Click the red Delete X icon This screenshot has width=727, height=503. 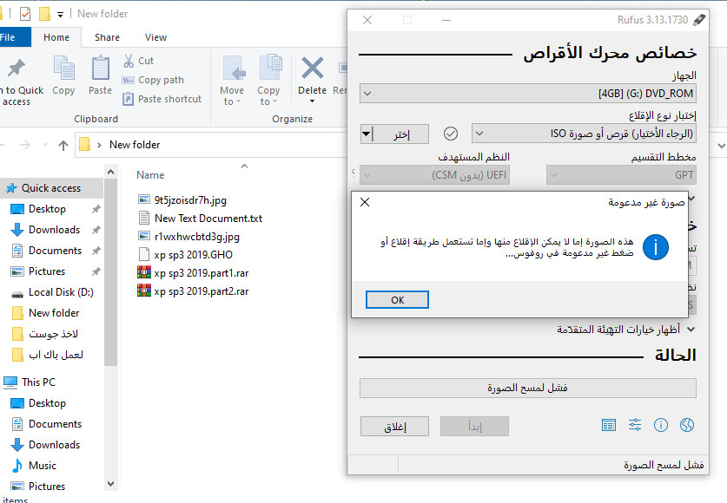[313, 69]
